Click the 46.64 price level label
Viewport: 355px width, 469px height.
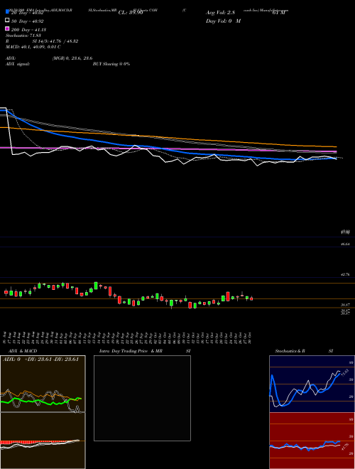point(345,244)
